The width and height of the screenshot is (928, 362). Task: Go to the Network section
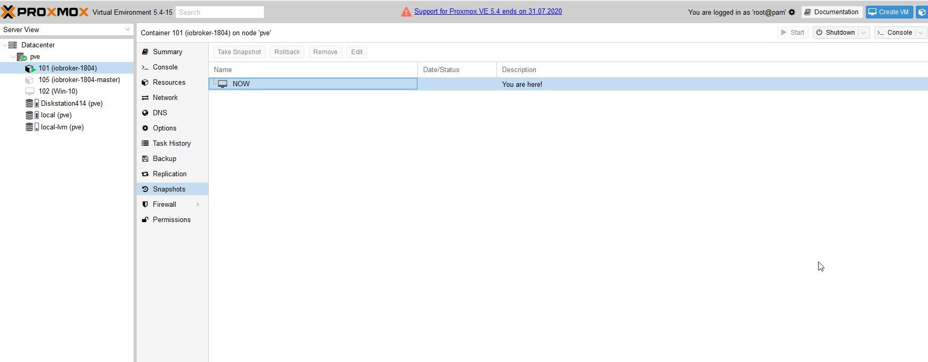172,98
